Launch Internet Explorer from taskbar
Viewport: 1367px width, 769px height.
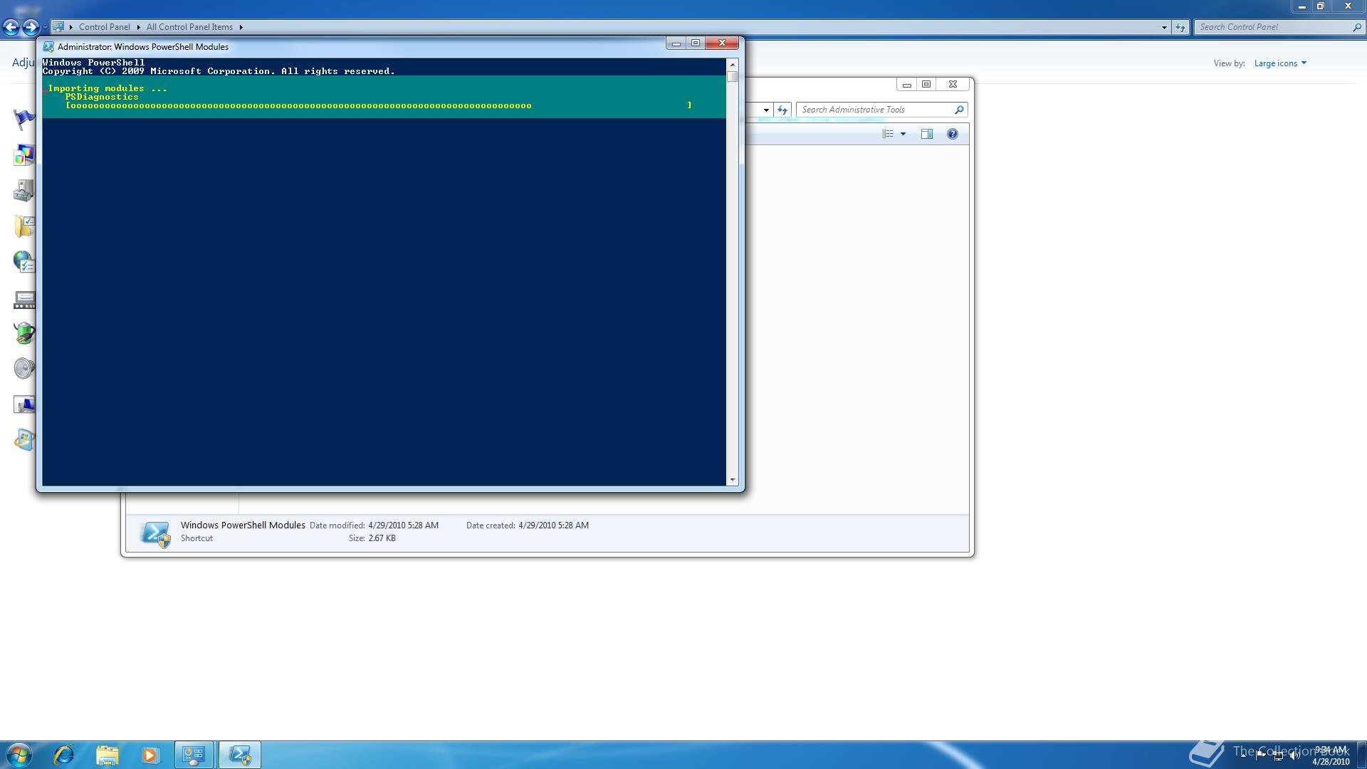(x=64, y=755)
